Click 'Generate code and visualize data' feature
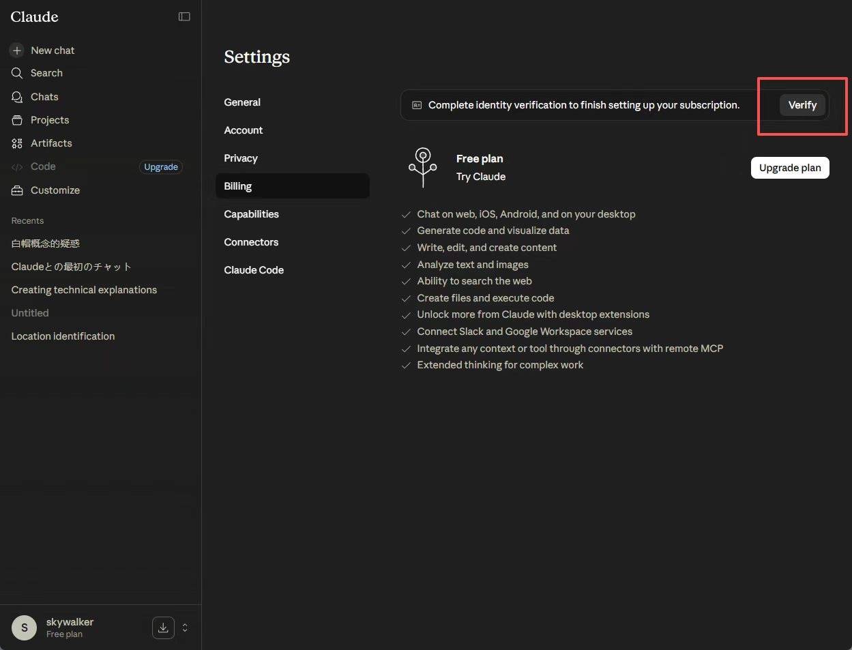The height and width of the screenshot is (650, 852). point(493,231)
